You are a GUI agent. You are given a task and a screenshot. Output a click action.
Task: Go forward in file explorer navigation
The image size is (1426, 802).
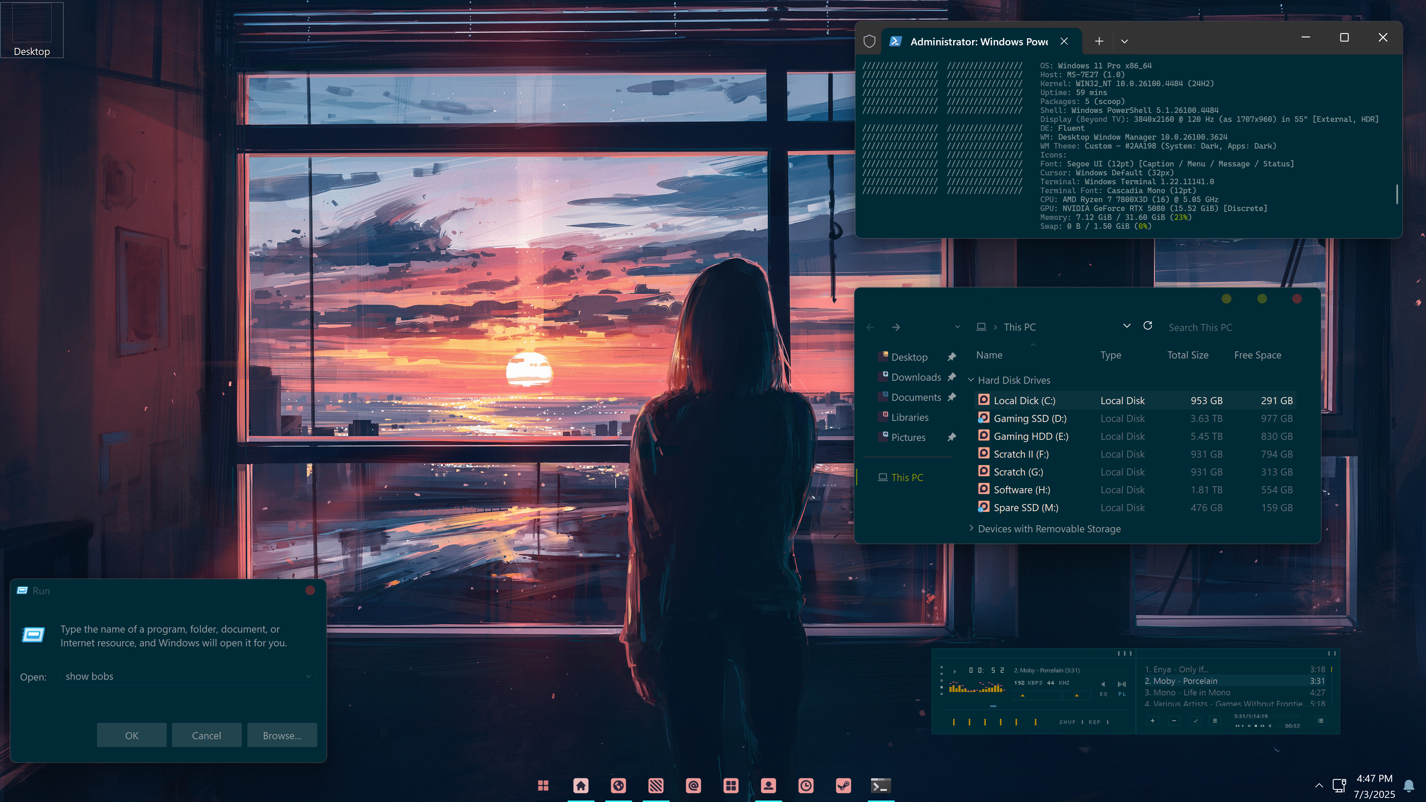pyautogui.click(x=896, y=327)
